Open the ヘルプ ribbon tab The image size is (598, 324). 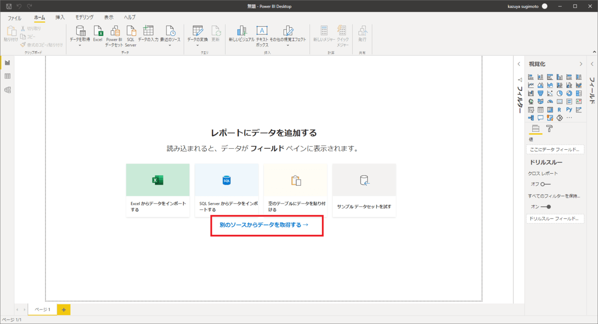pyautogui.click(x=130, y=17)
